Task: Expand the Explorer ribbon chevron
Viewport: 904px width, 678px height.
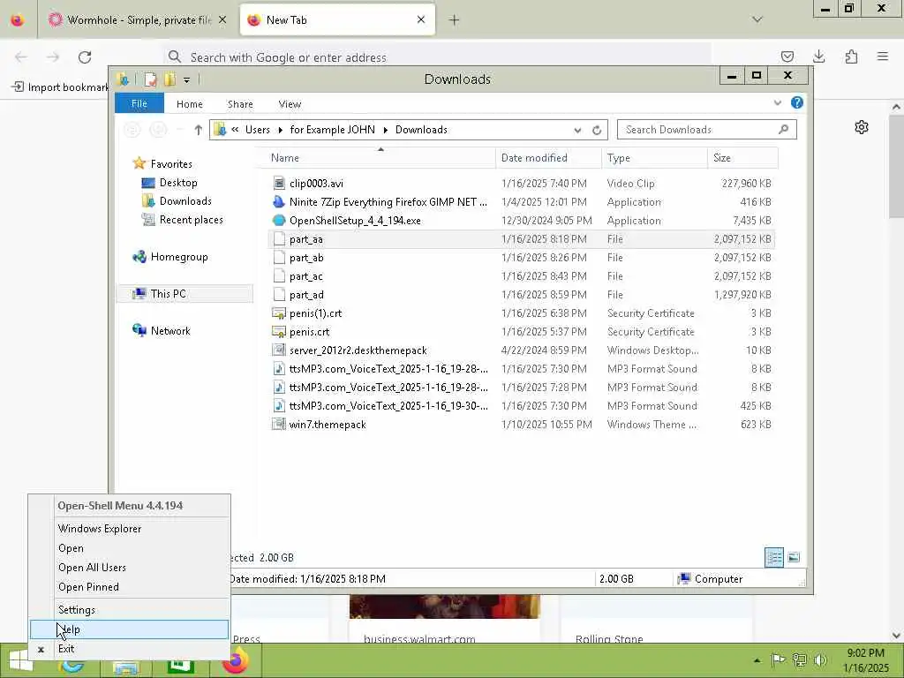Action: click(x=777, y=102)
